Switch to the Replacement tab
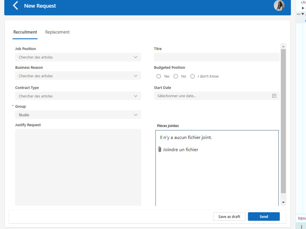 coord(57,32)
